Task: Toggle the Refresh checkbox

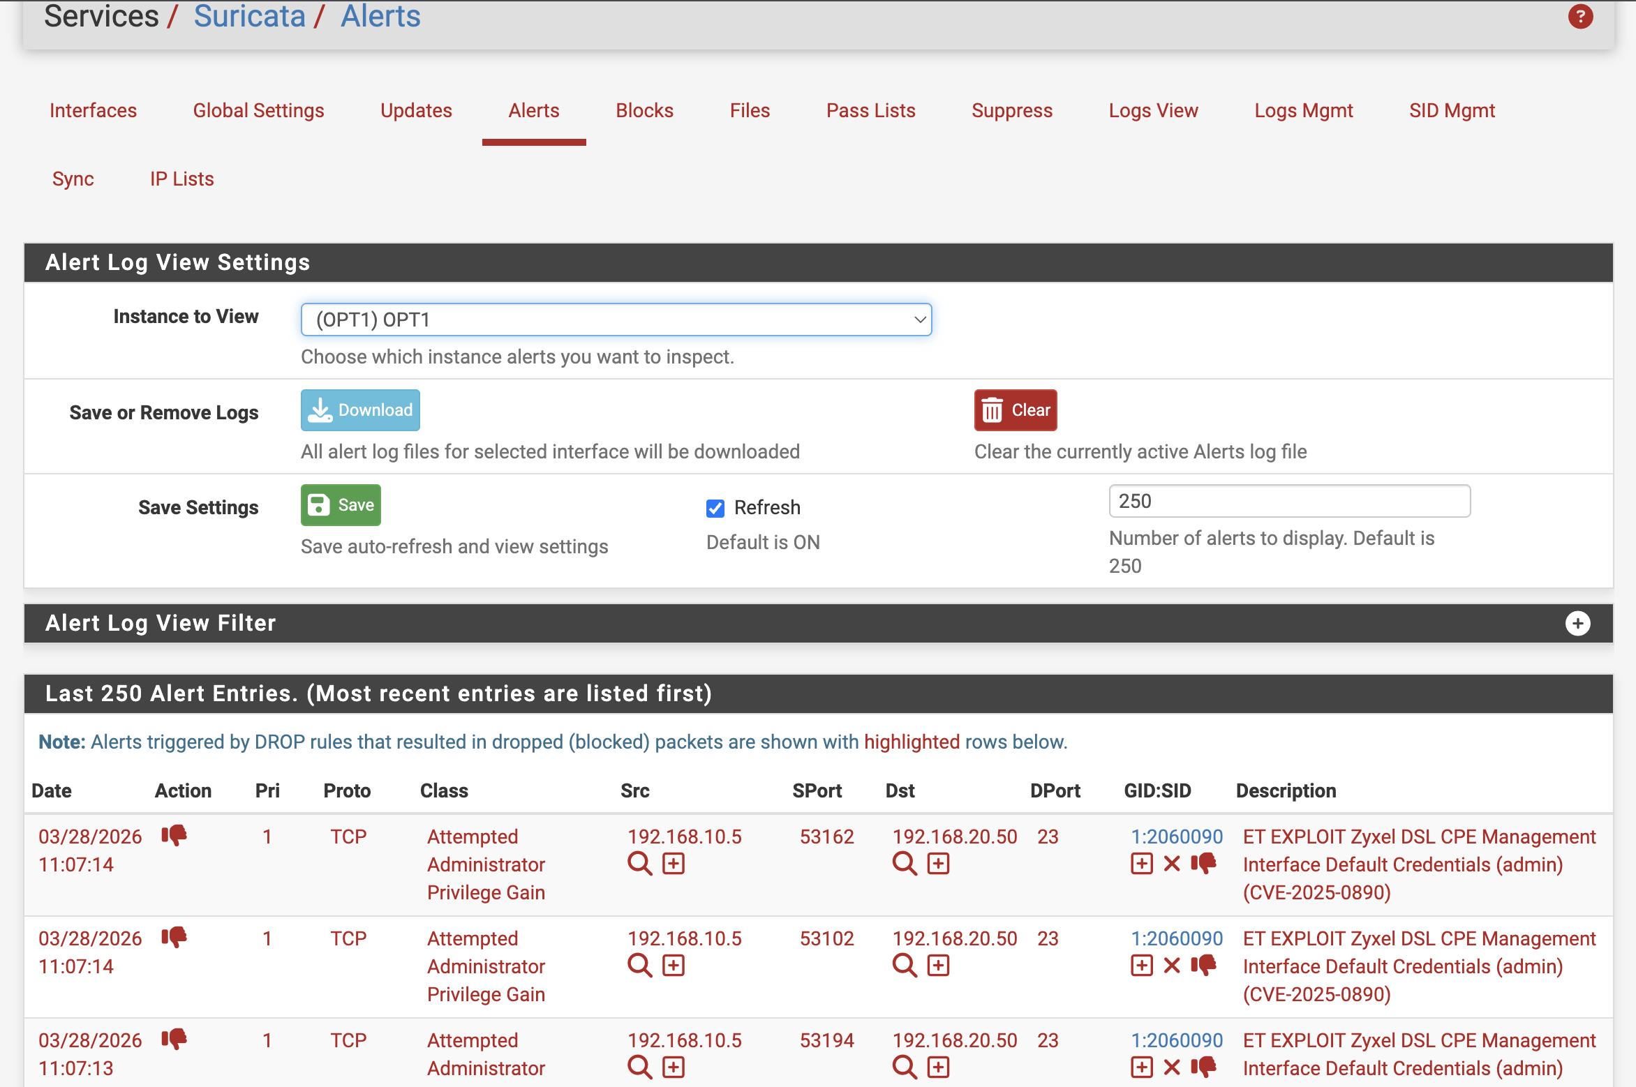Action: pos(715,508)
